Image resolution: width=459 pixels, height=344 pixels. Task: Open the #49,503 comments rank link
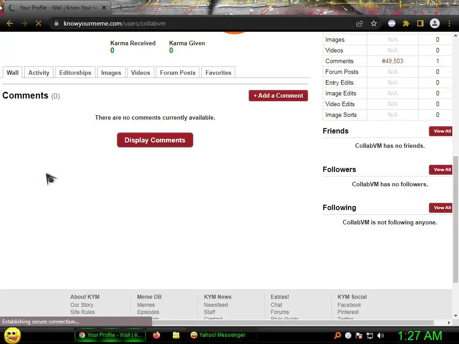[392, 61]
